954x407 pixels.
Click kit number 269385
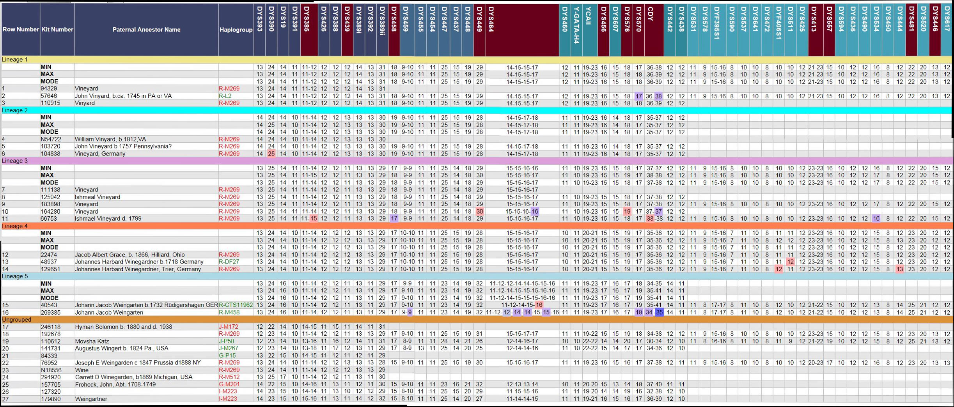click(x=51, y=312)
